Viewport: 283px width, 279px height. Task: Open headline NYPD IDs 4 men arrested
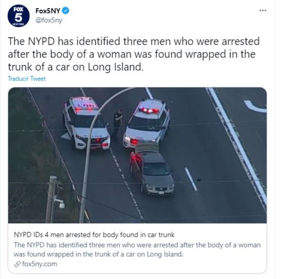pyautogui.click(x=94, y=235)
